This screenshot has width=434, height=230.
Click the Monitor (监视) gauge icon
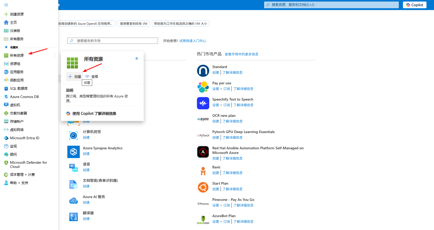point(6,146)
